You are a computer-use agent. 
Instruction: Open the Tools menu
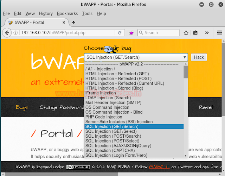(x=87, y=13)
